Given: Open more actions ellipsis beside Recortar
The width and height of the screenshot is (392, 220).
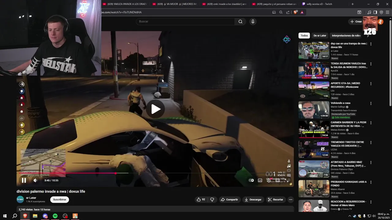Looking at the screenshot, I should click(x=291, y=200).
